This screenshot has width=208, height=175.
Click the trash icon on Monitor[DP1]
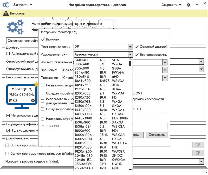tap(11, 100)
